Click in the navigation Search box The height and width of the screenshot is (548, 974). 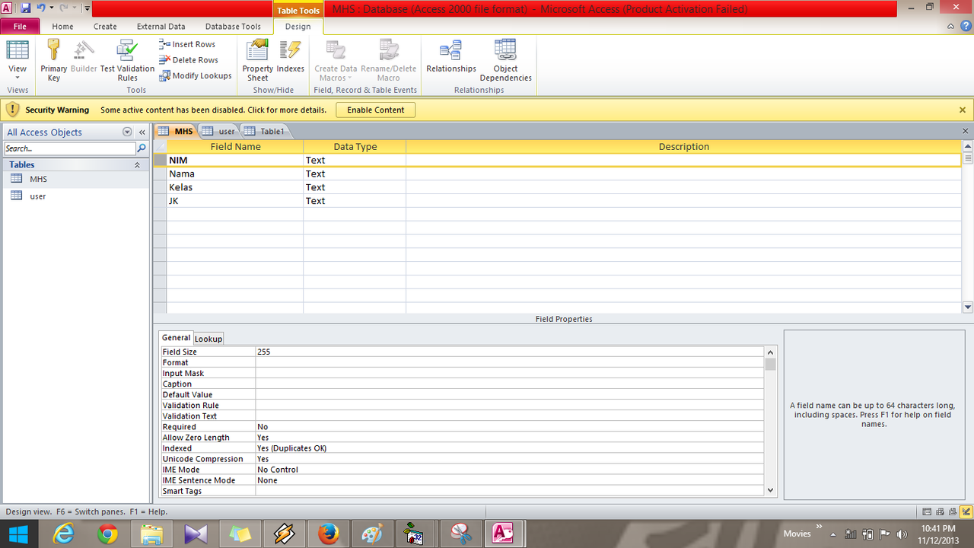click(x=70, y=148)
